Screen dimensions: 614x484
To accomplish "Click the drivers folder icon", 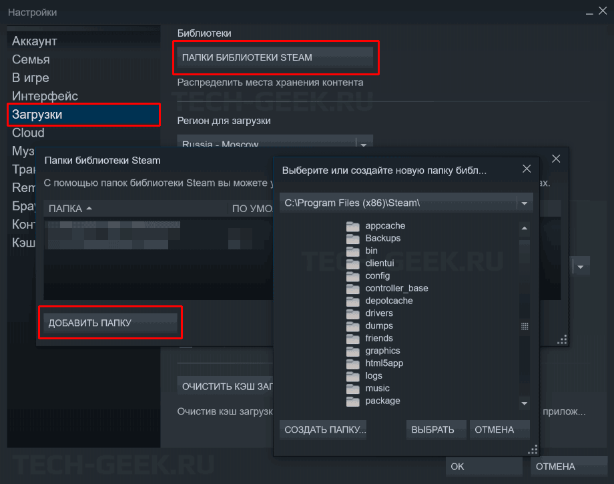I will pos(353,313).
